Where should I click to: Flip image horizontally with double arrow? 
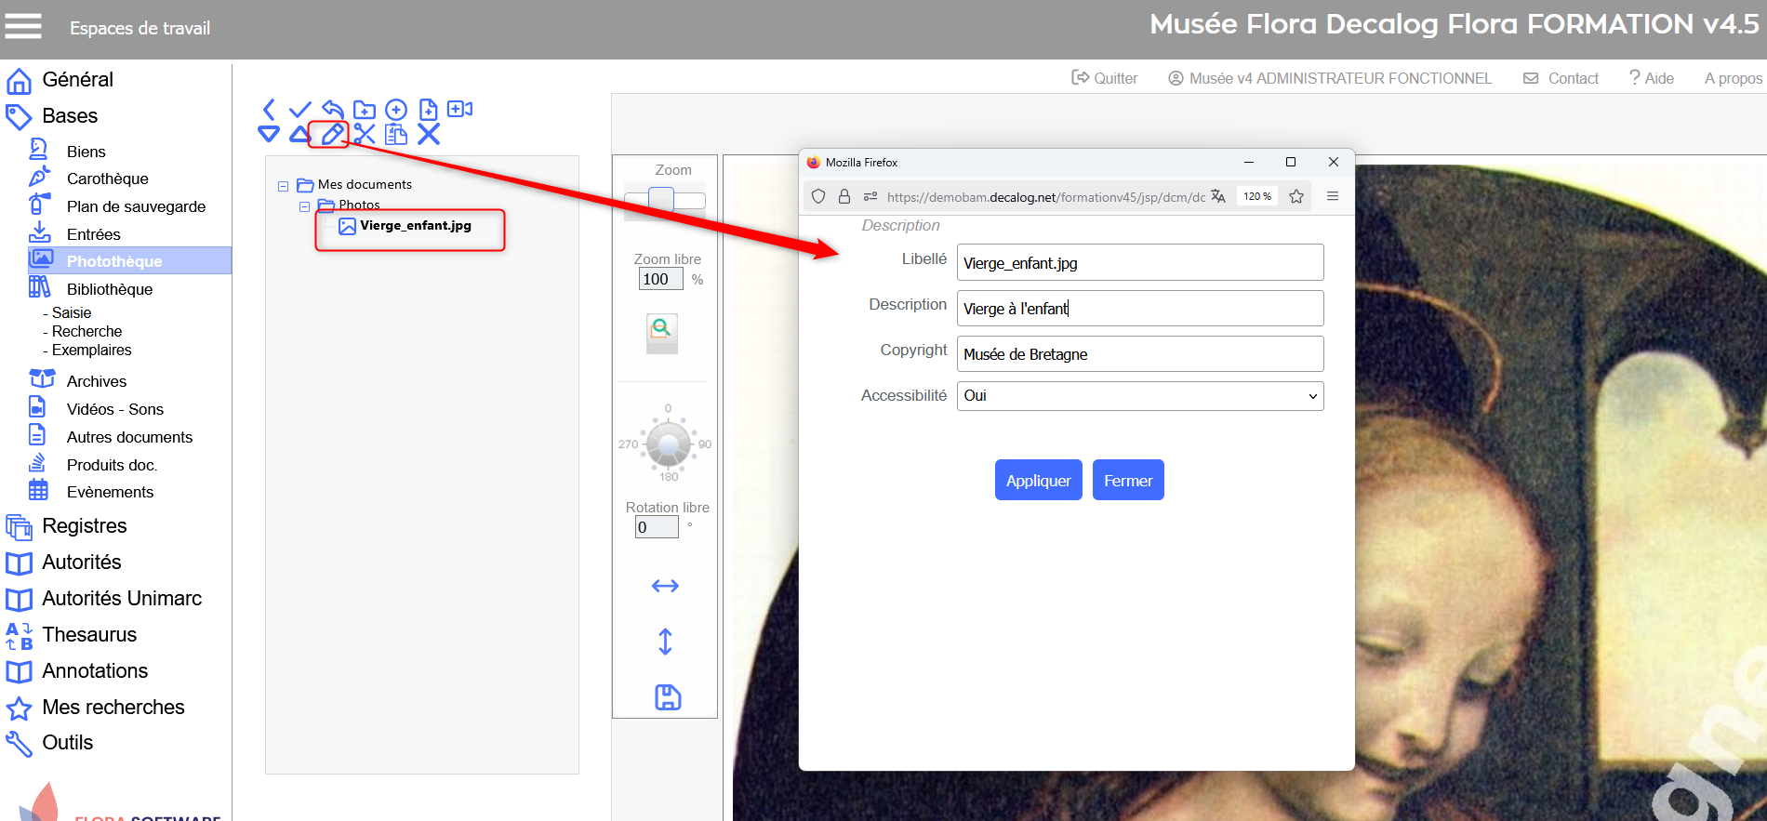665,586
